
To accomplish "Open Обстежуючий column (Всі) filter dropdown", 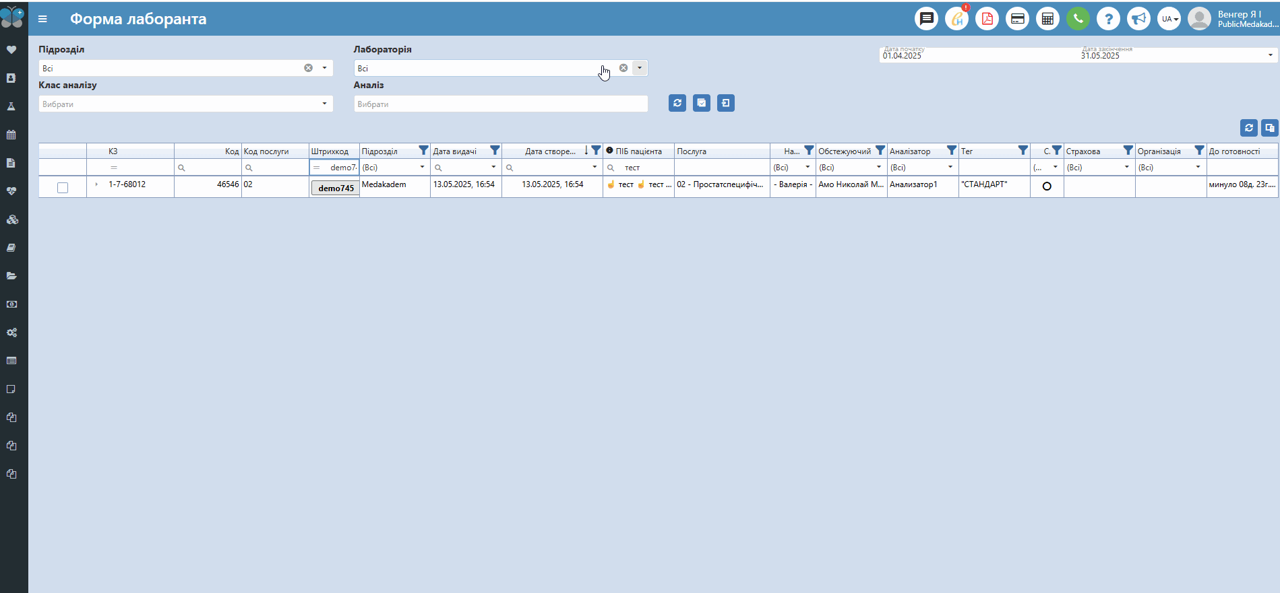I will 851,168.
